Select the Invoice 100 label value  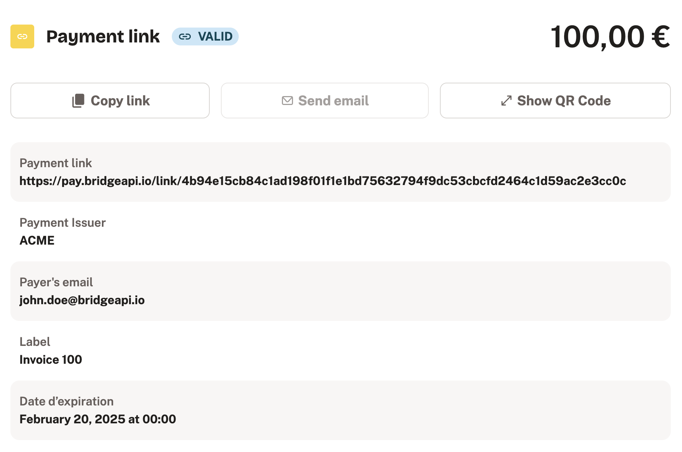[51, 360]
